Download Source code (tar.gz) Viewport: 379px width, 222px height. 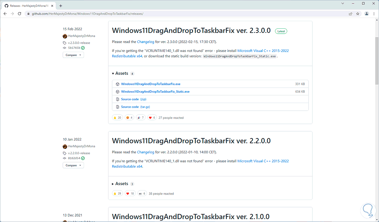point(135,107)
